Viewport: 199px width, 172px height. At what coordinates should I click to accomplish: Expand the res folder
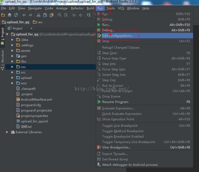coord(12,67)
